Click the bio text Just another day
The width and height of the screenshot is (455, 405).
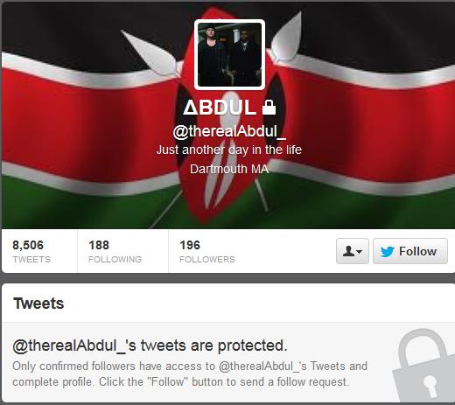click(229, 150)
